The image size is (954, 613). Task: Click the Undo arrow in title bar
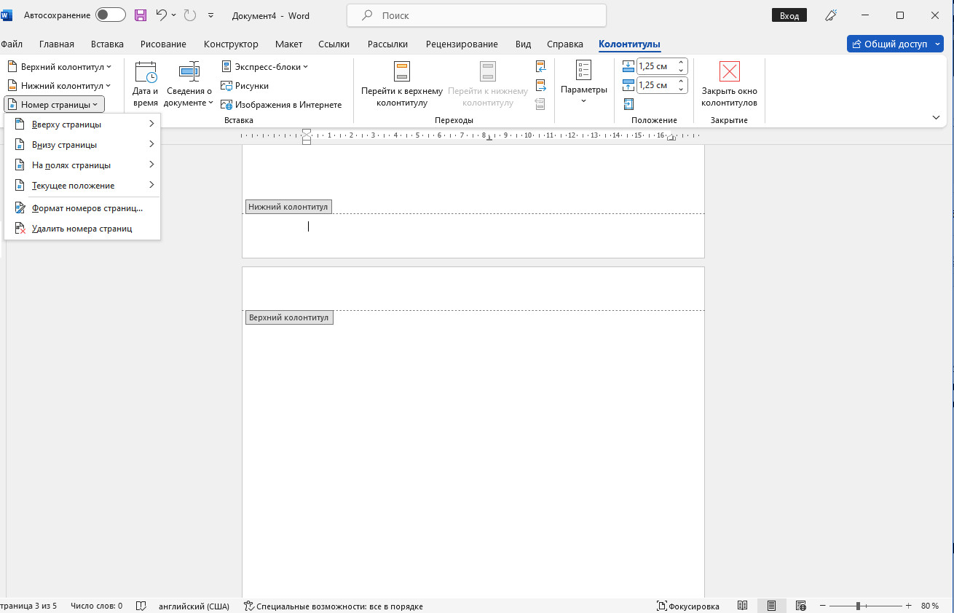point(162,15)
